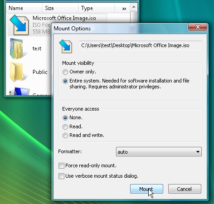Select Owner only mount visibility
The width and height of the screenshot is (214, 204).
pyautogui.click(x=65, y=72)
